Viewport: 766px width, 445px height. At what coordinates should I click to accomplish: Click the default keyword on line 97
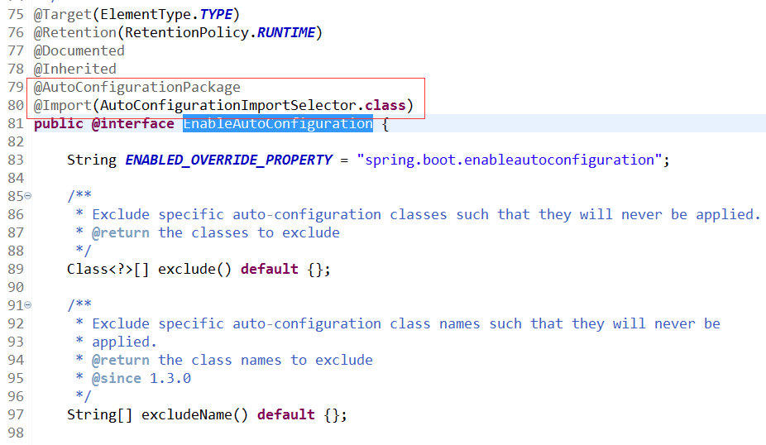point(286,414)
